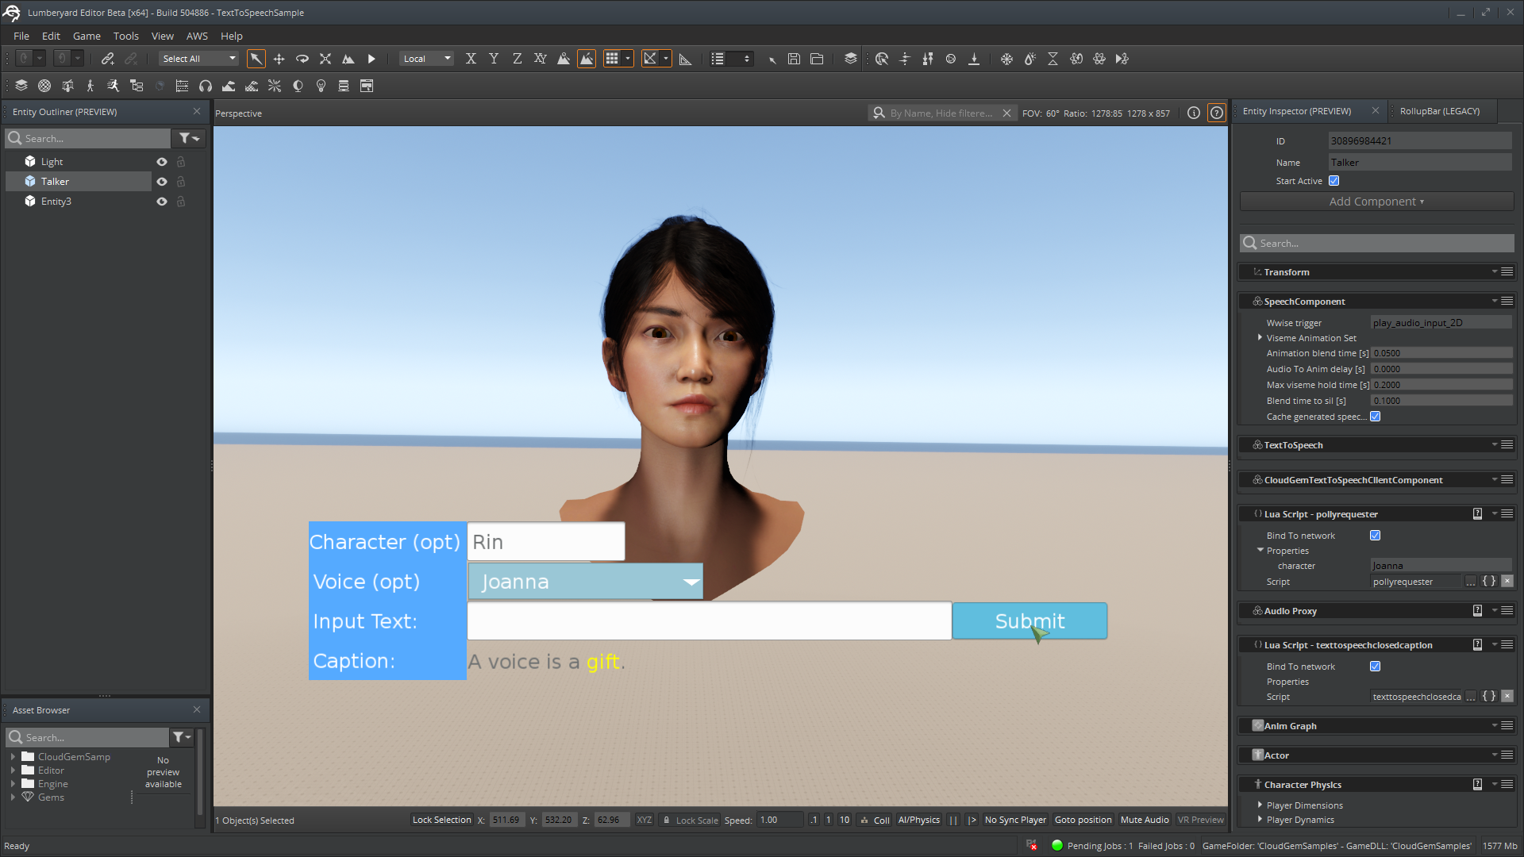Click the No Sync Player status icon

coord(1014,820)
